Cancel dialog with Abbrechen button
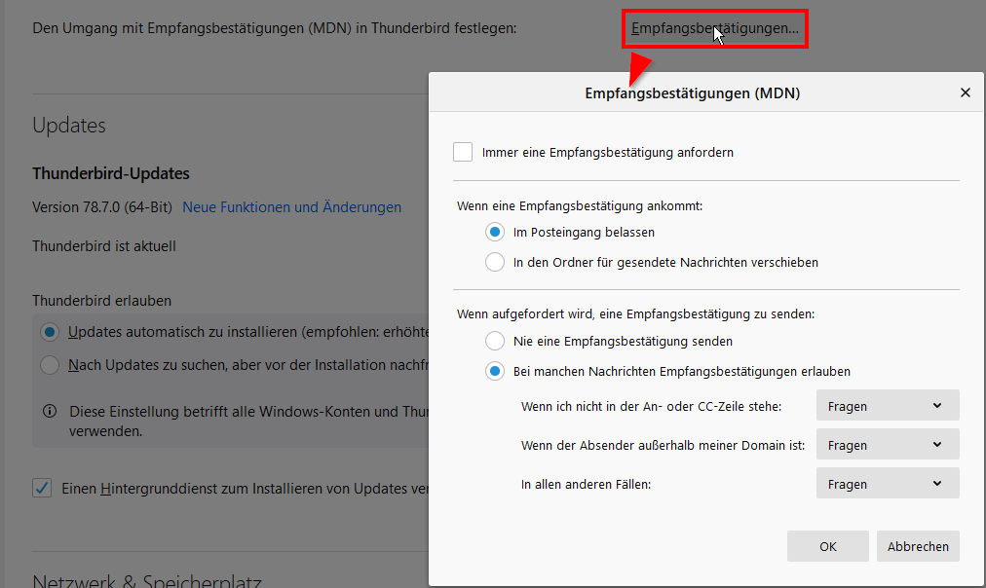 (x=918, y=546)
